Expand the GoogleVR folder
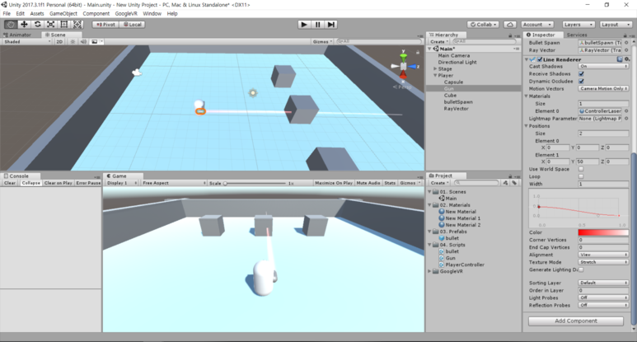 point(430,271)
